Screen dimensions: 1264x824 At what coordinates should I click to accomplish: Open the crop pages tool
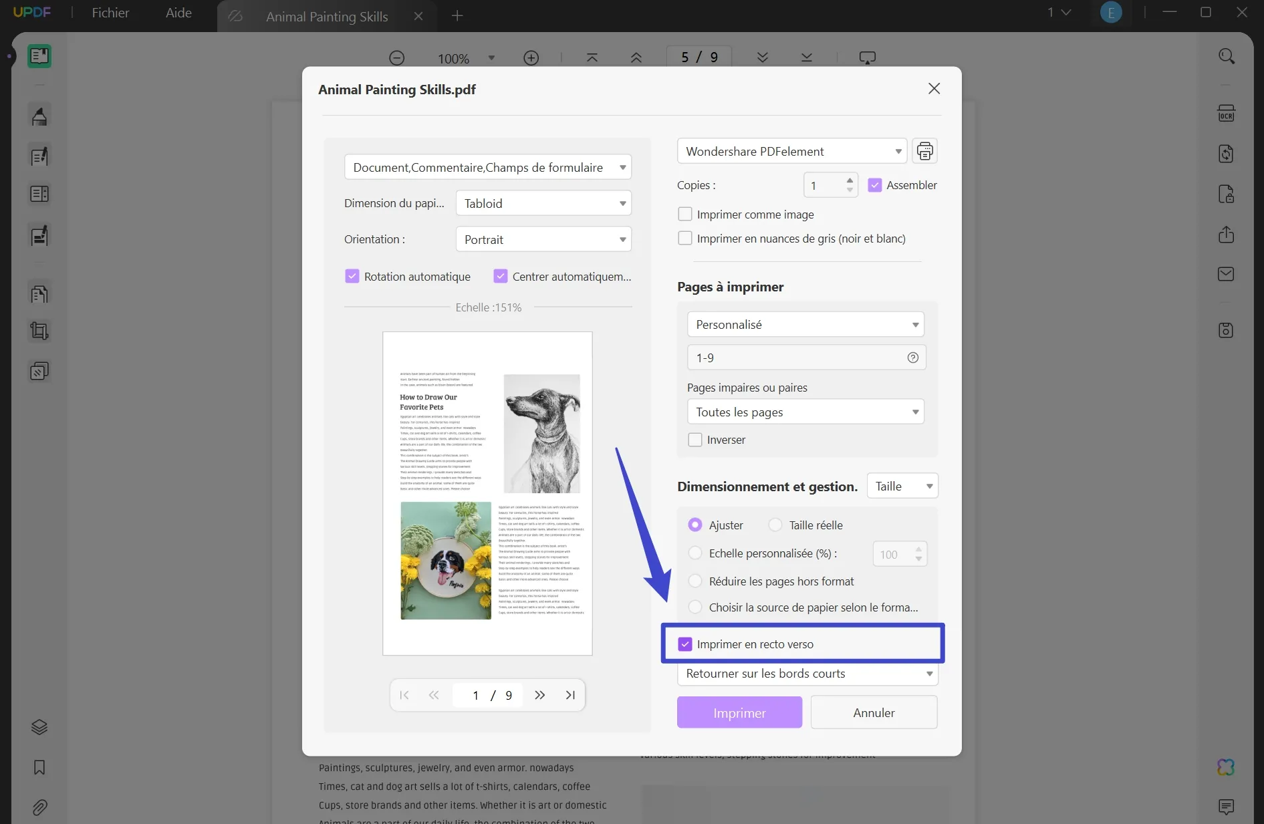coord(39,331)
